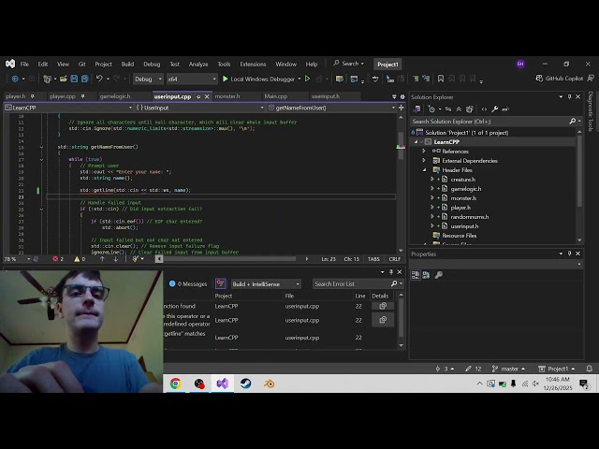This screenshot has width=599, height=449.
Task: Open GitHub Copilot from the toolbar
Action: click(x=559, y=79)
